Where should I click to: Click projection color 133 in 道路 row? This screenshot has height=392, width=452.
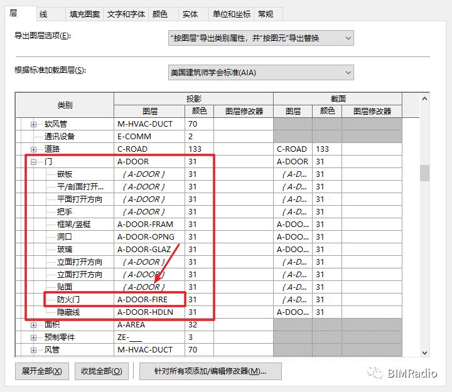pyautogui.click(x=199, y=149)
